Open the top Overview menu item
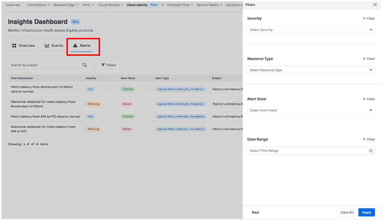Screen dimensions: 383x222 [13, 5]
